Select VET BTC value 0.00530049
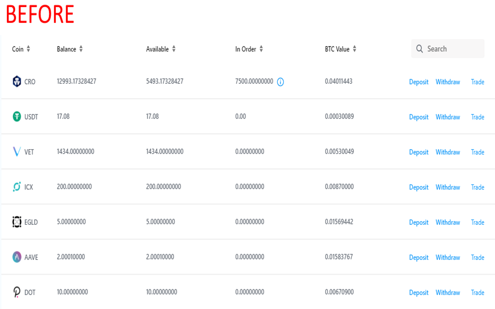 [x=339, y=151]
